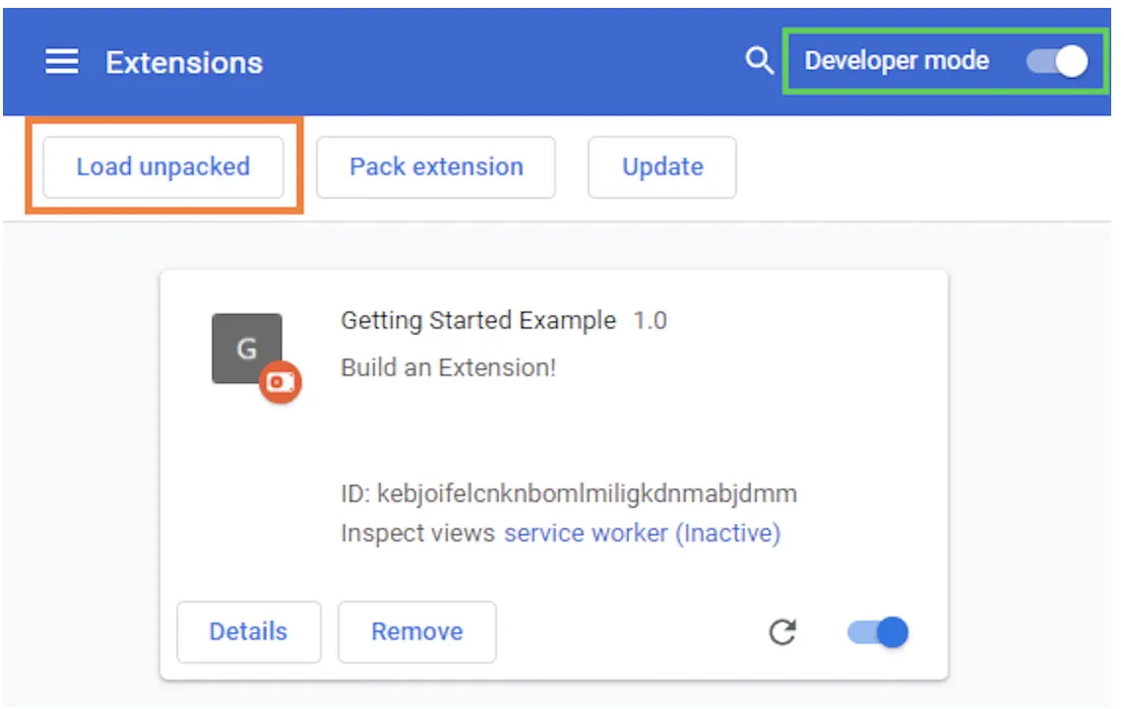
Task: Click the orange unpacked-extension badge icon
Action: click(281, 382)
